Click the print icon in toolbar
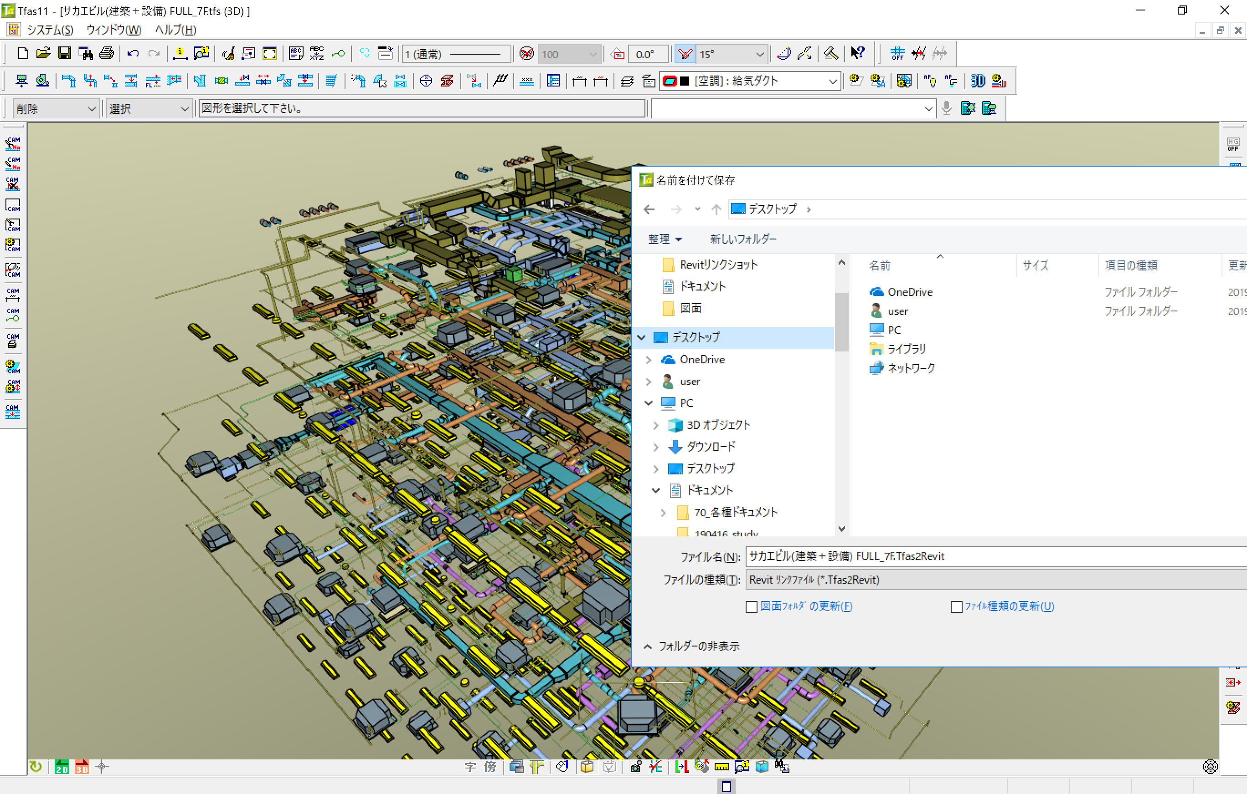Screen dimensions: 1247x794 coord(107,53)
